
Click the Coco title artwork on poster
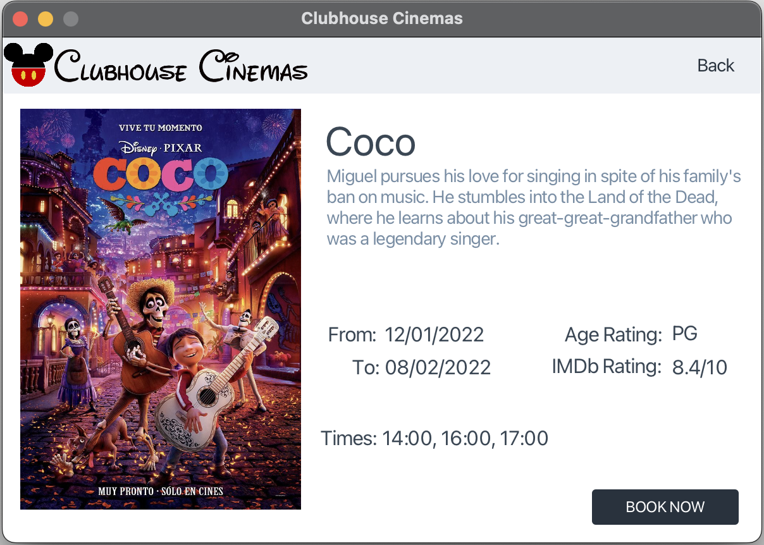[x=160, y=175]
